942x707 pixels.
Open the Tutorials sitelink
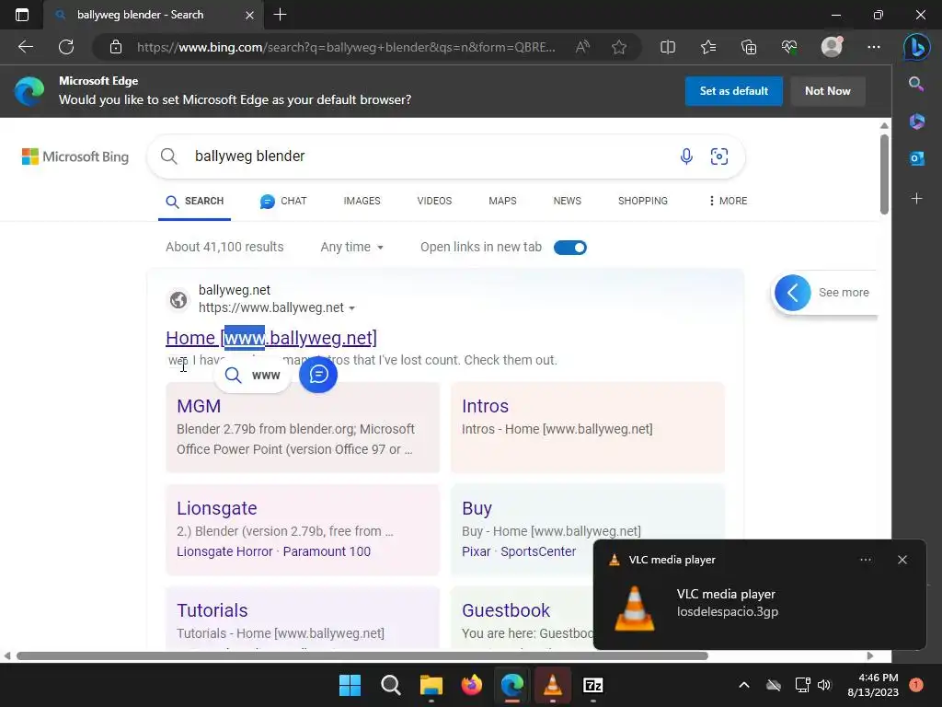click(x=213, y=610)
